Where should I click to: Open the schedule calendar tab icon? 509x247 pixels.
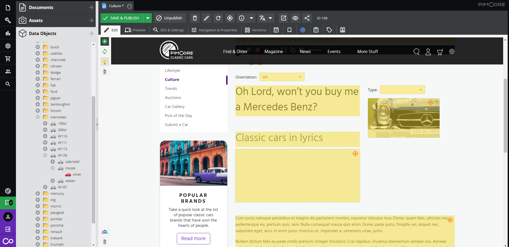[276, 30]
